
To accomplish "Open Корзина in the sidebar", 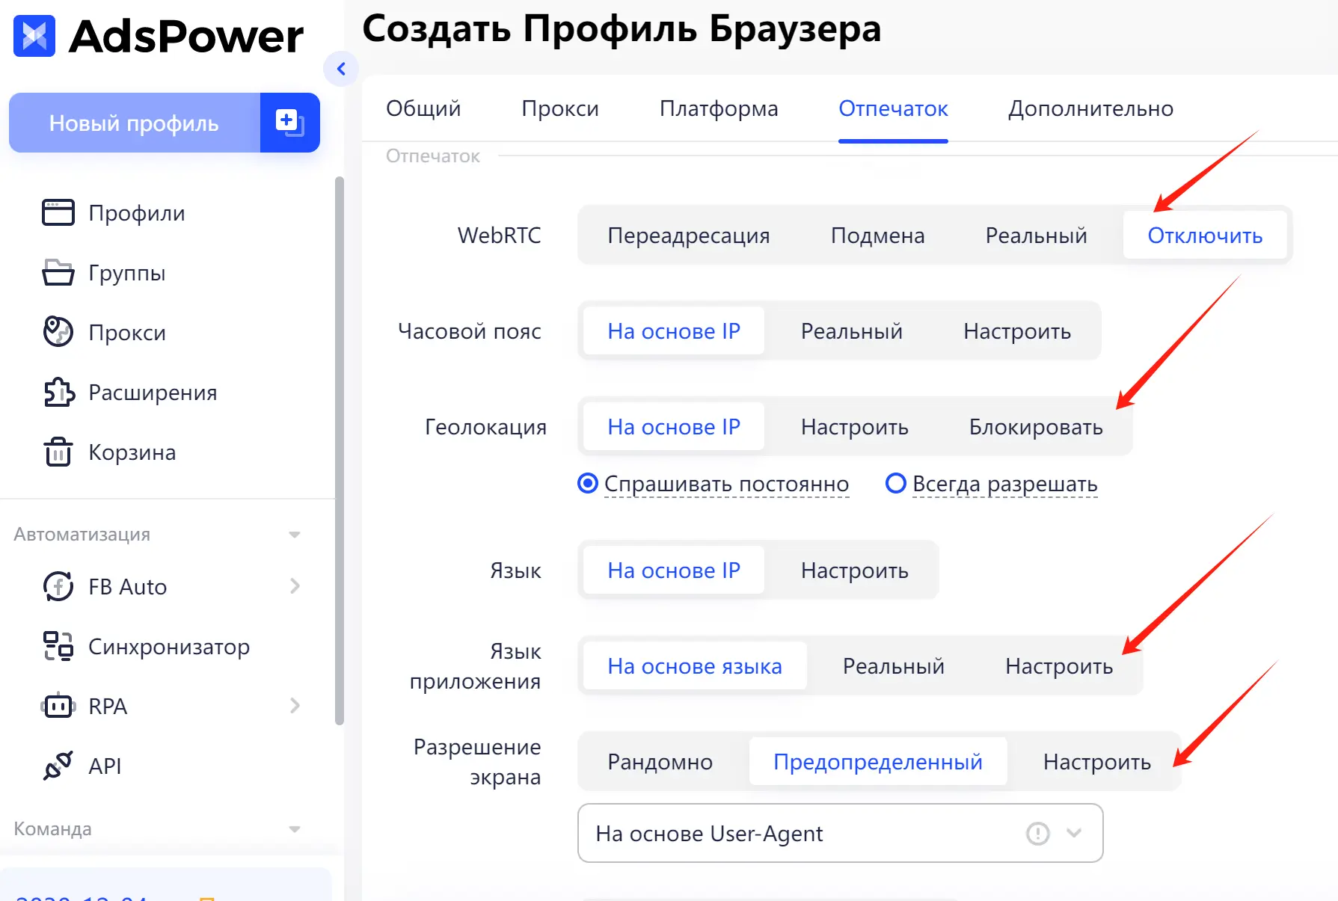I will coord(132,452).
